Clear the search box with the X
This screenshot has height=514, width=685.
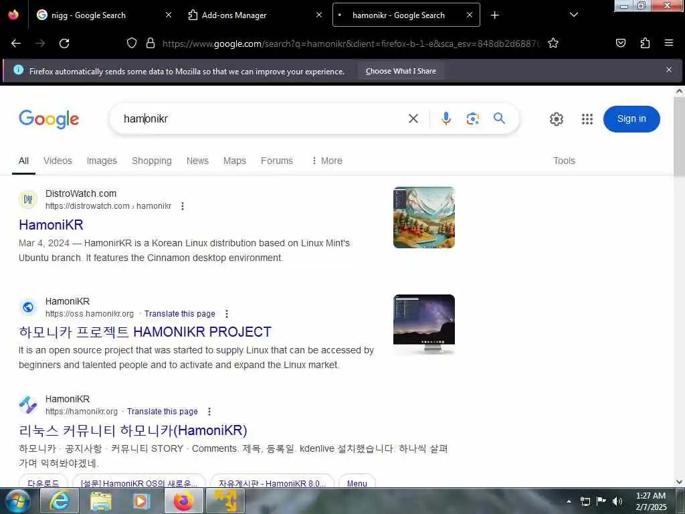point(413,118)
